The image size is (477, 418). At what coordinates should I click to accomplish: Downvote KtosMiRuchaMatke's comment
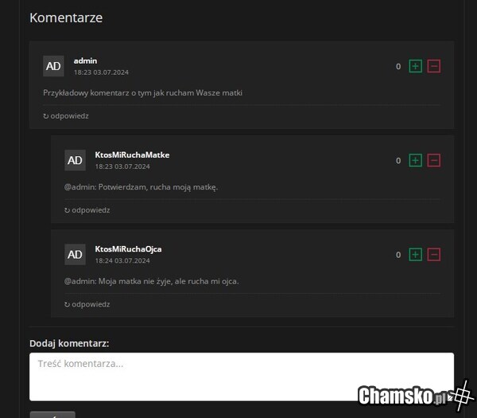(433, 160)
